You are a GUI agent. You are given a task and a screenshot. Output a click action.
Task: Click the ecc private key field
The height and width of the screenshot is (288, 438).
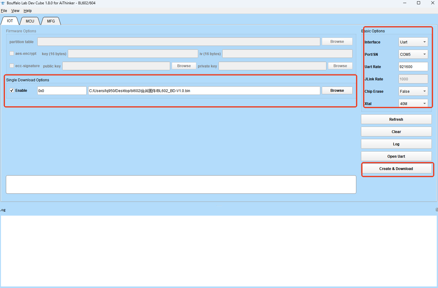tap(272, 66)
